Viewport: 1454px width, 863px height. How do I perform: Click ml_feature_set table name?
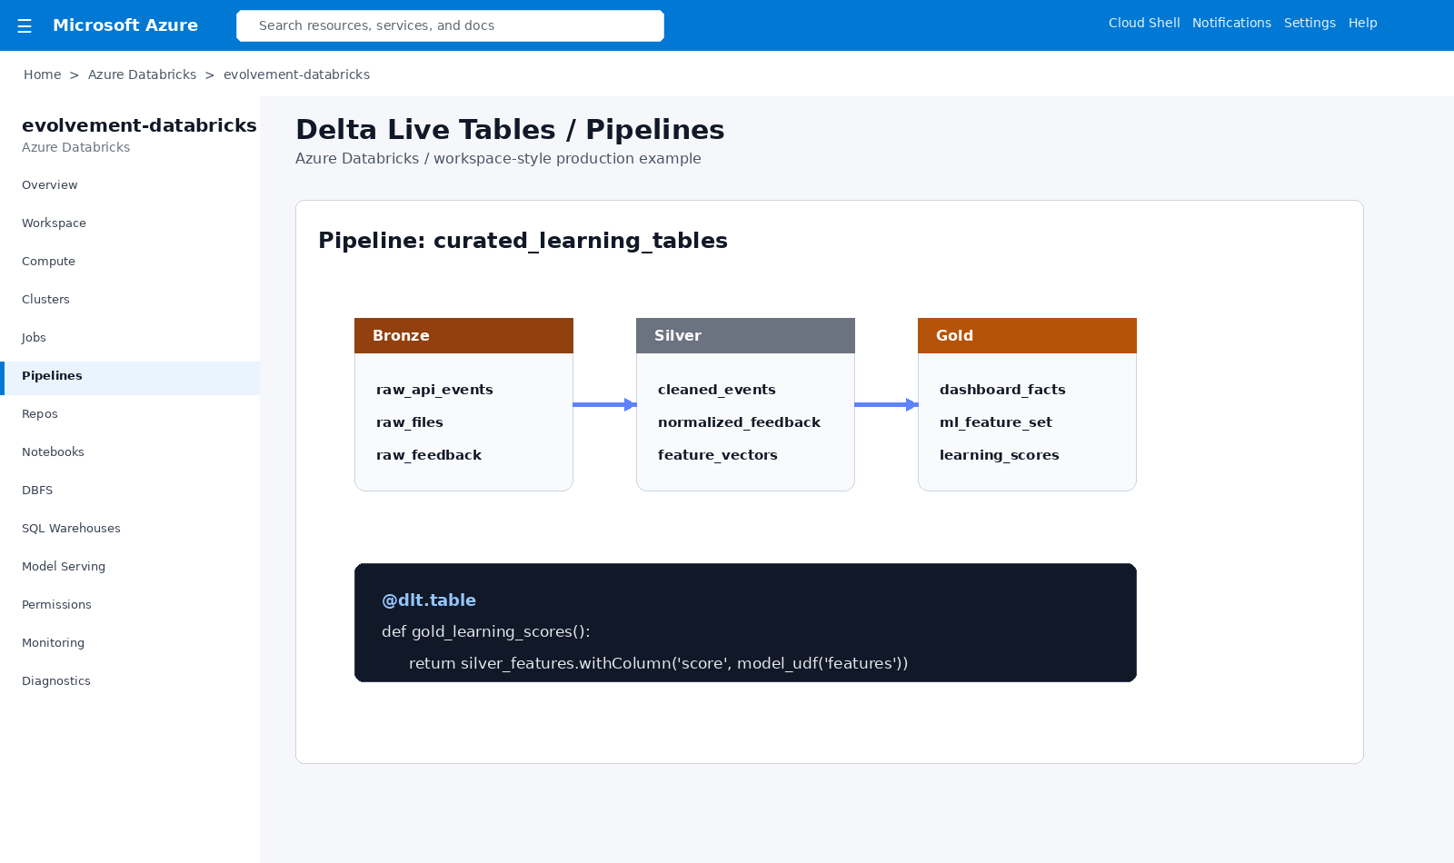(996, 422)
